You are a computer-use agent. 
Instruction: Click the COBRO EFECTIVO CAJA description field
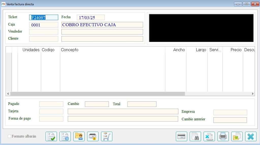(x=102, y=25)
